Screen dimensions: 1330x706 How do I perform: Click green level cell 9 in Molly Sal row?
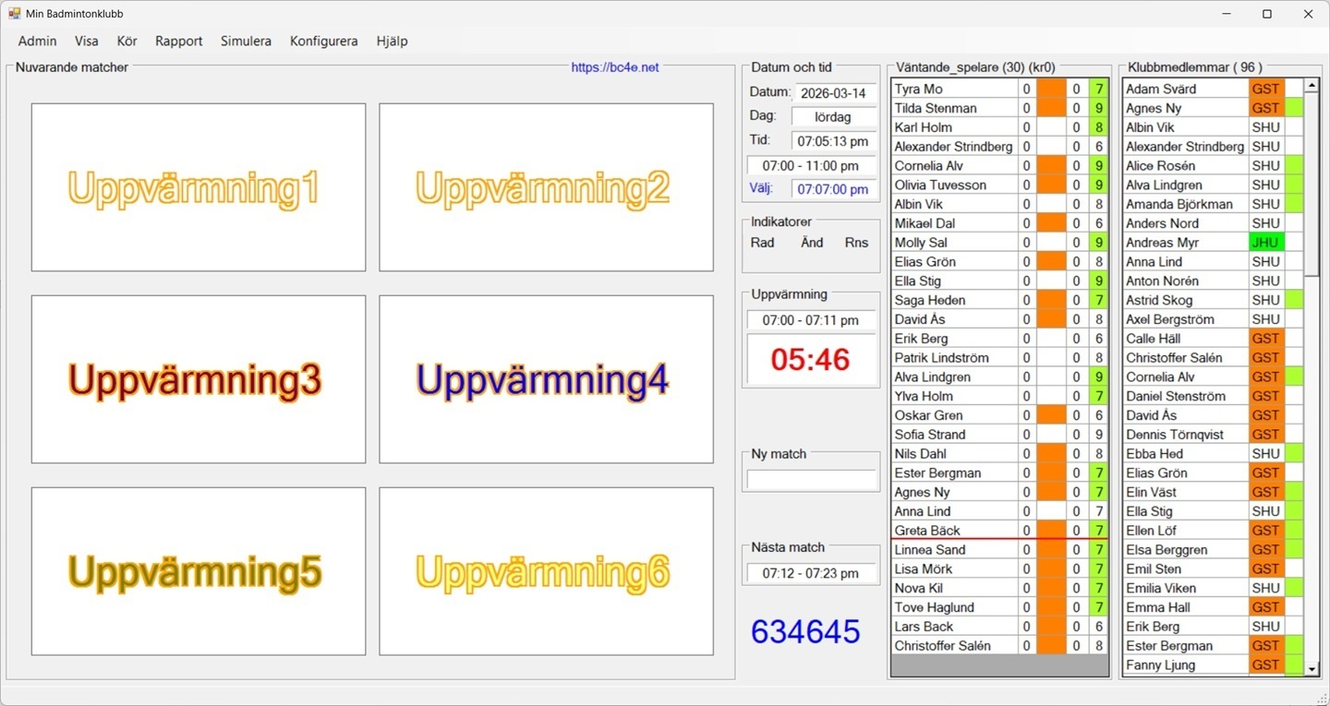(x=1098, y=243)
